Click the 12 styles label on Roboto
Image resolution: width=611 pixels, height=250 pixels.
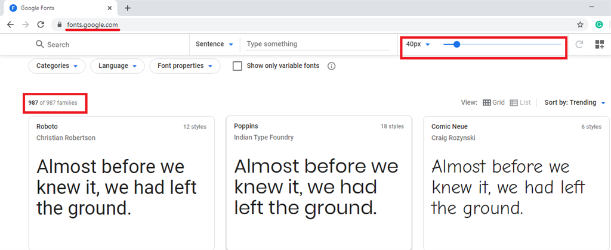tap(195, 127)
